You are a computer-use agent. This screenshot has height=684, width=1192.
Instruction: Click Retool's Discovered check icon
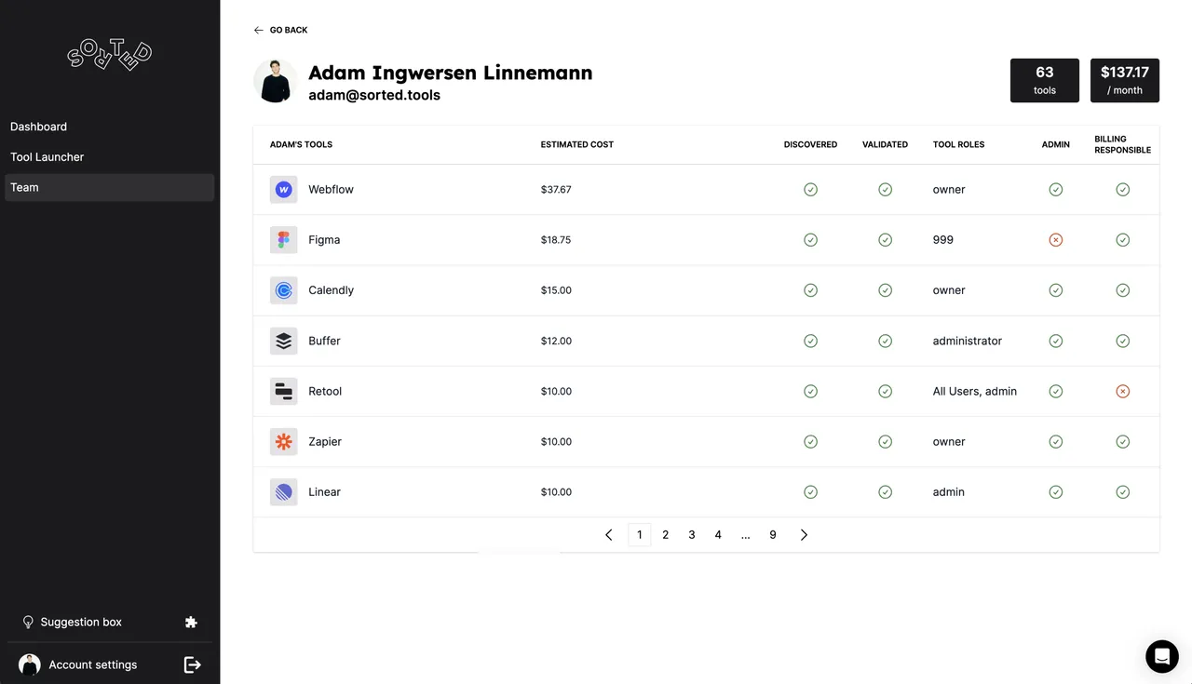click(x=810, y=391)
